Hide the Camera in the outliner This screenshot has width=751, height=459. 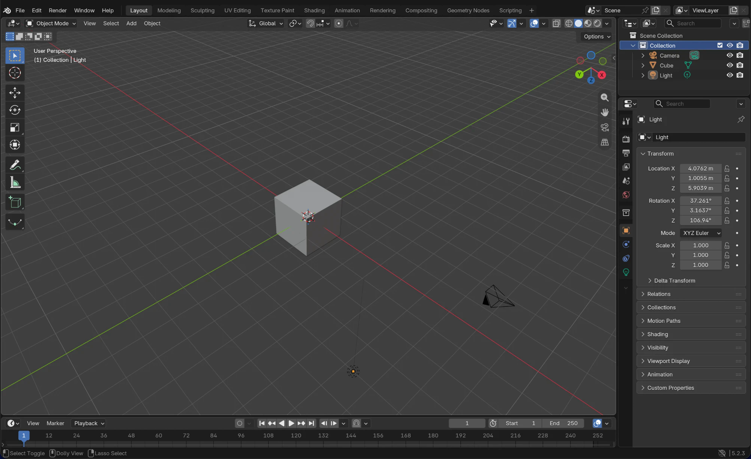[x=730, y=55]
